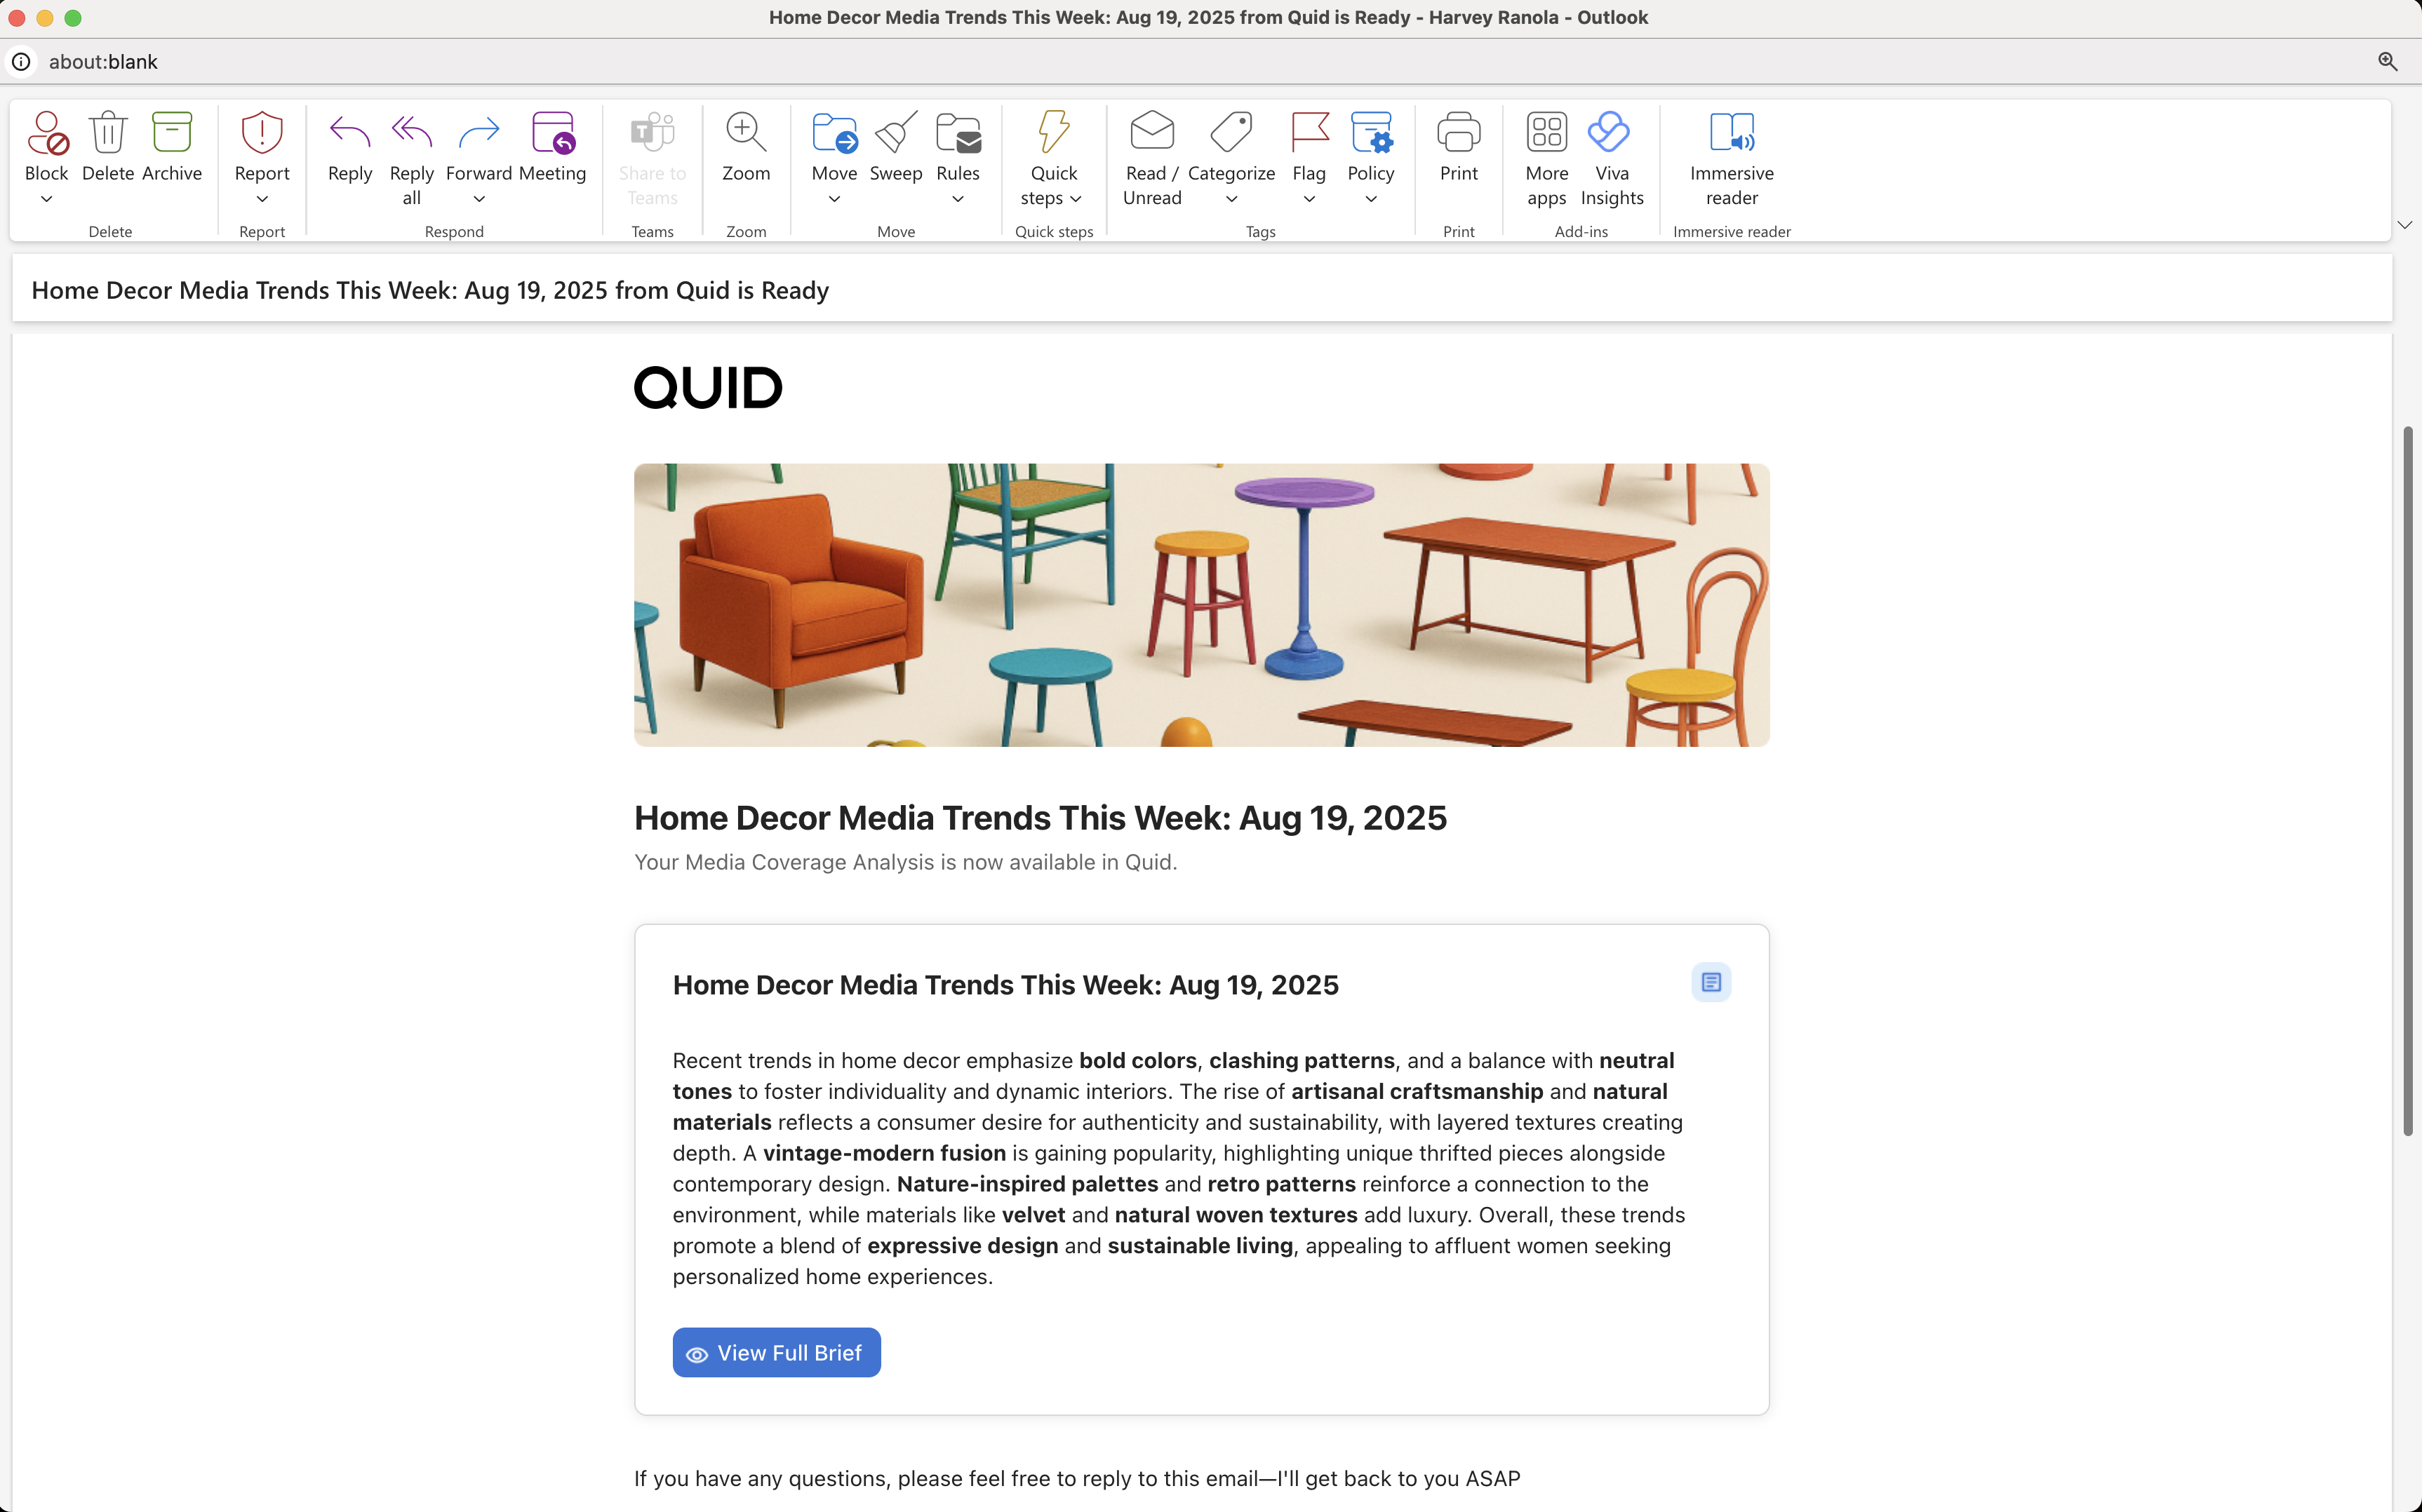Open More apps add-ins
The width and height of the screenshot is (2422, 1512).
click(1546, 134)
